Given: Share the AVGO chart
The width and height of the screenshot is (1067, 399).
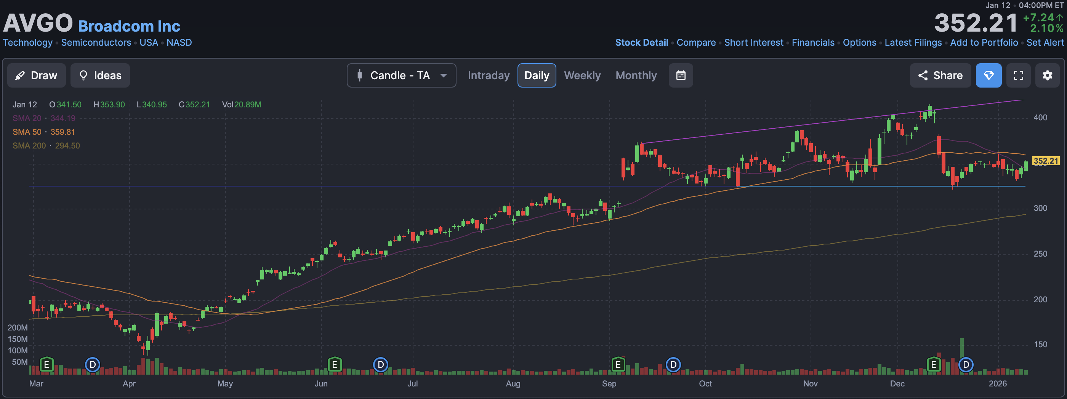Looking at the screenshot, I should click(940, 75).
